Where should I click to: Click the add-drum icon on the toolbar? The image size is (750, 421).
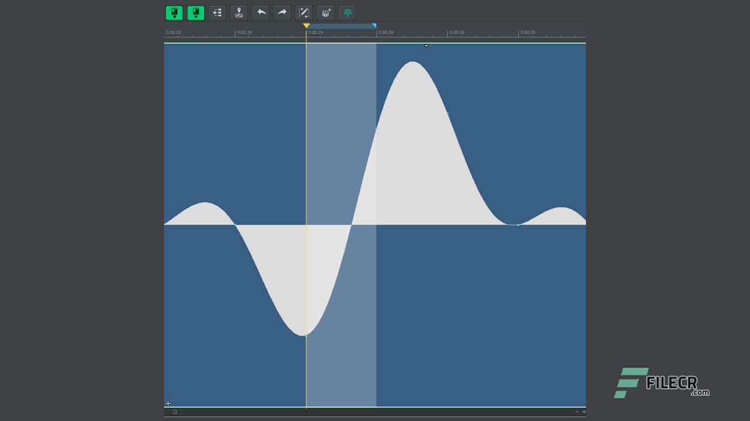(x=325, y=12)
